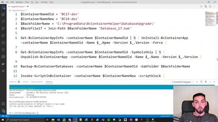218x122 pixels.
Task: Click Invoke-ScriptInBcContainer on line 12
Action: 46,76
